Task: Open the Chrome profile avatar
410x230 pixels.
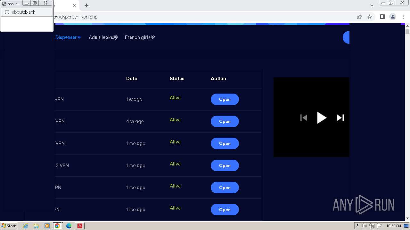Action: click(x=393, y=17)
